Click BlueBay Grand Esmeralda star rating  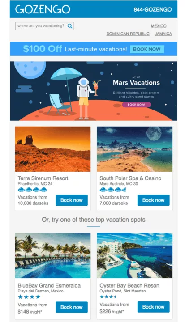tap(29, 297)
